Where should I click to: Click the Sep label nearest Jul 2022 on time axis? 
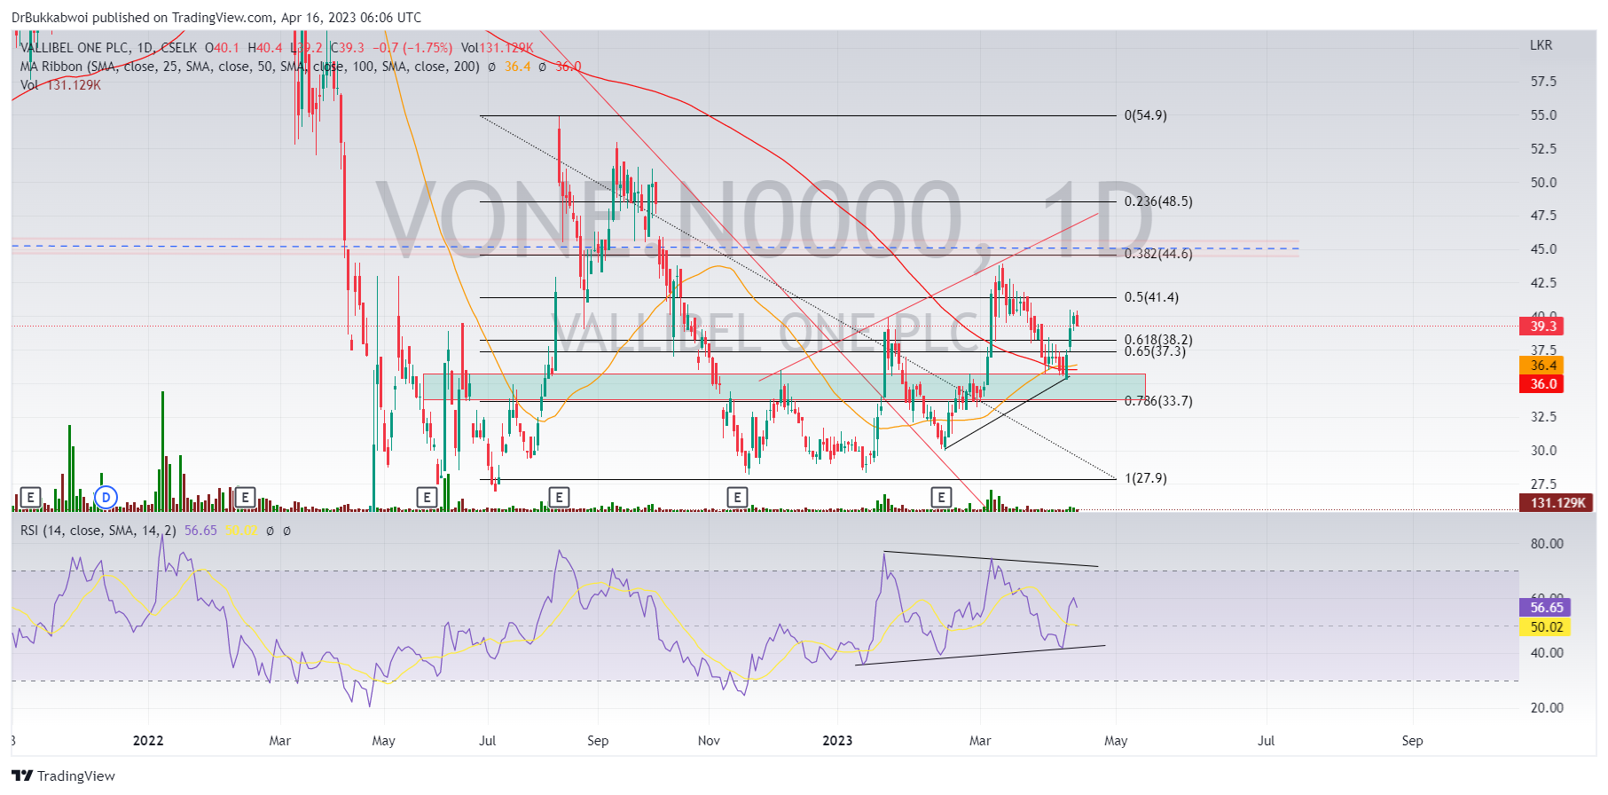(598, 741)
